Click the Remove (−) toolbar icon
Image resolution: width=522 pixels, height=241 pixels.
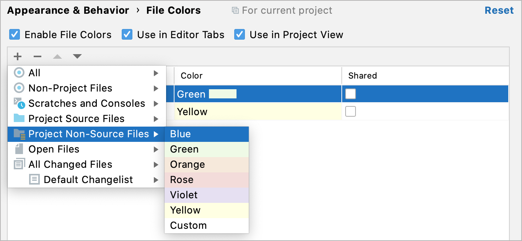(37, 56)
